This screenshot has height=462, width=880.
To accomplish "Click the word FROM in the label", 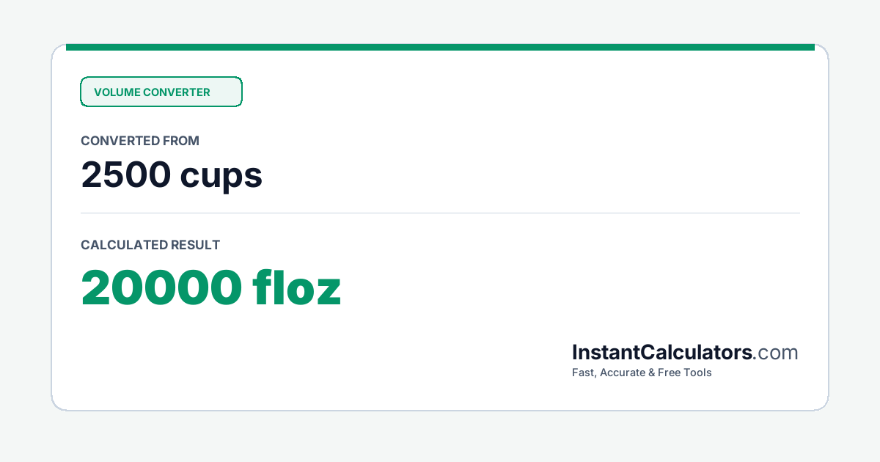I will [182, 141].
